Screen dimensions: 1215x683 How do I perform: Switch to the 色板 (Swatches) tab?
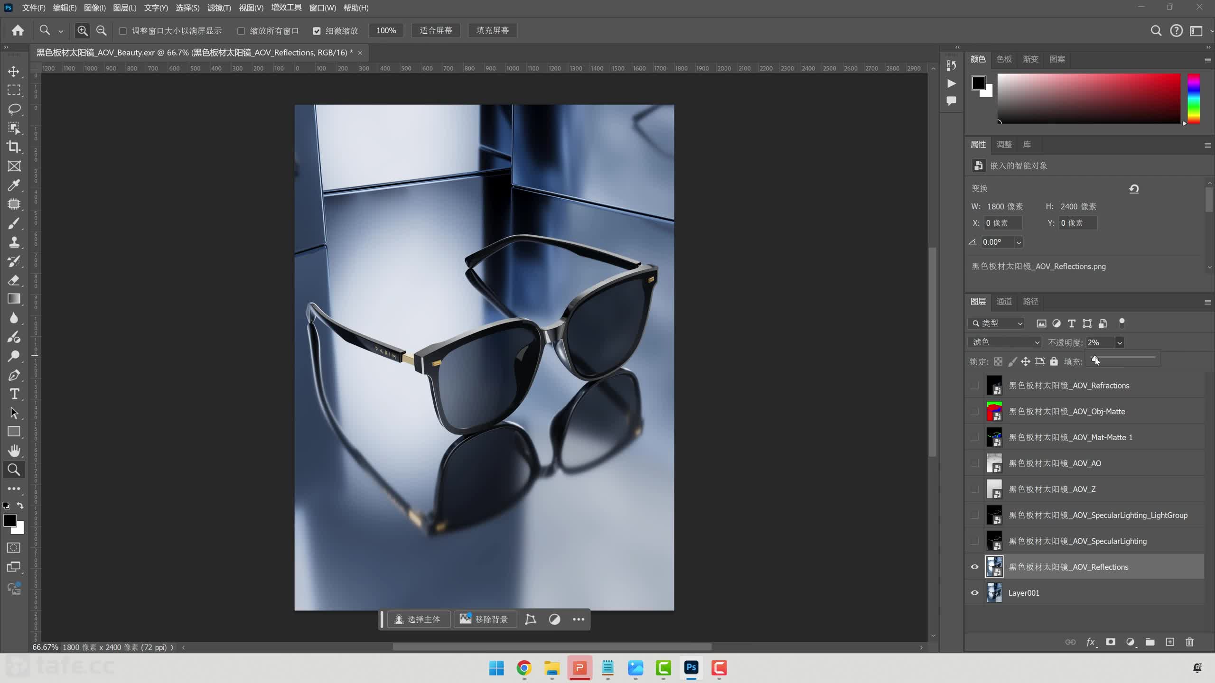point(1004,59)
